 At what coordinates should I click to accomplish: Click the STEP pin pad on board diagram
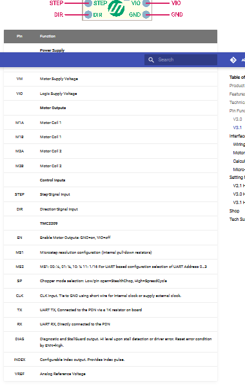click(88, 3)
